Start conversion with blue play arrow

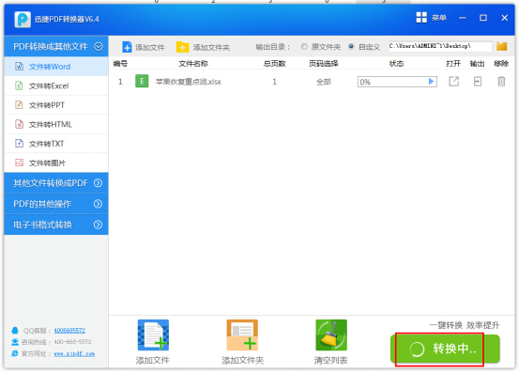pyautogui.click(x=431, y=82)
